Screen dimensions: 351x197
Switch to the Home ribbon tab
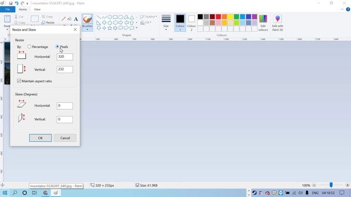[x=22, y=9]
